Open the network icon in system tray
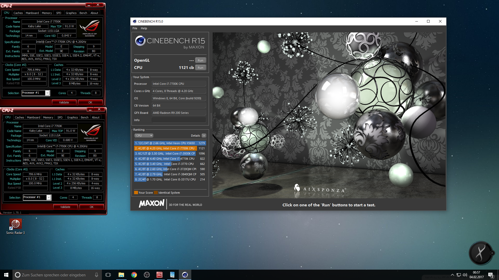 (459, 275)
